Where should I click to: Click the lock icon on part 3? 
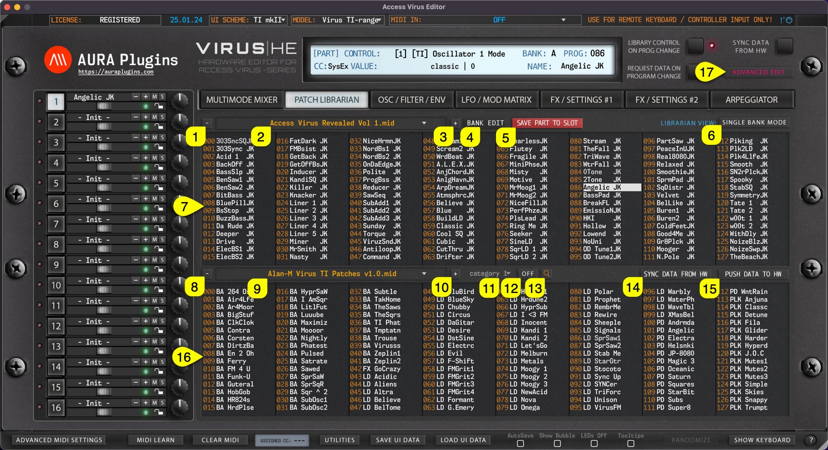[x=159, y=147]
